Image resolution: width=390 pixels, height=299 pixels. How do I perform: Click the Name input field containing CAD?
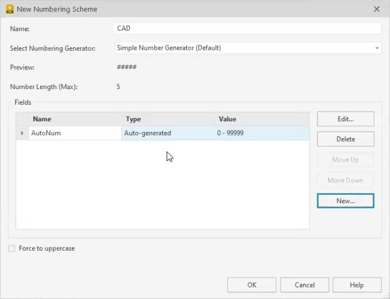248,28
